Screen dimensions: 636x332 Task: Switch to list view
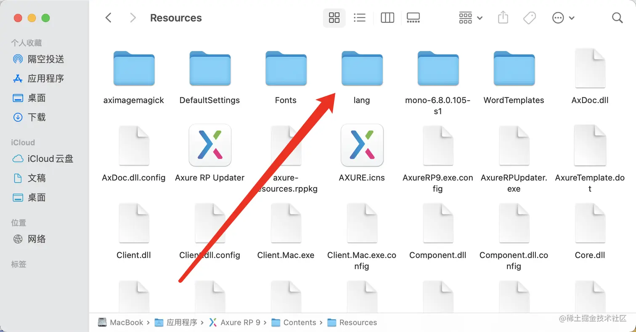coord(360,18)
